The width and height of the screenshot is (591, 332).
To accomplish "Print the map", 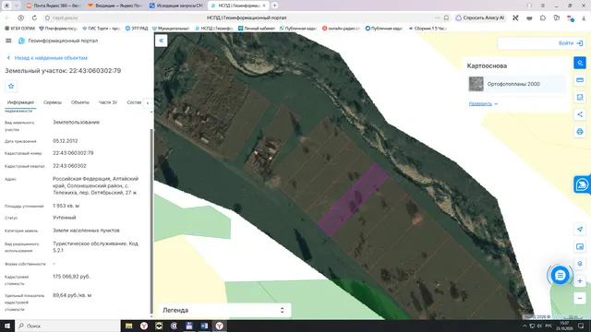I will click(x=580, y=132).
